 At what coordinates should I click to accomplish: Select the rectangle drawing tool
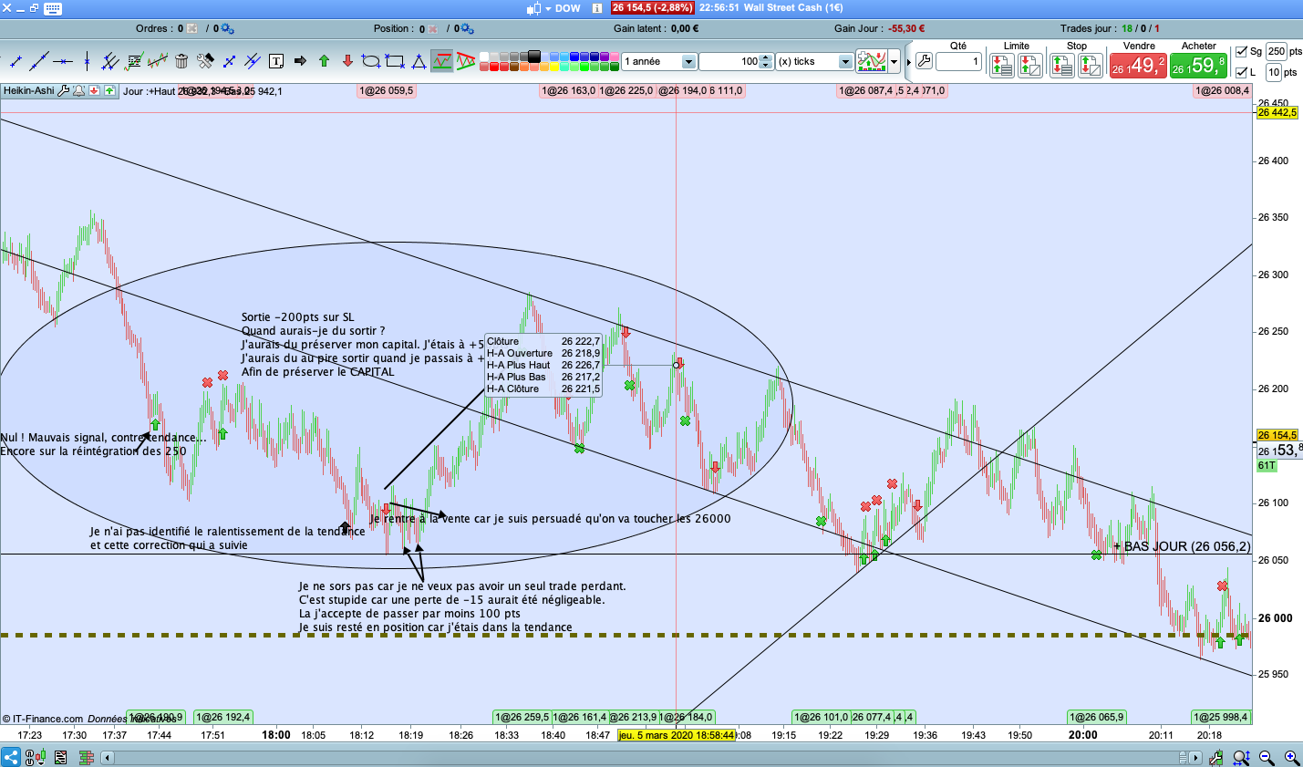point(395,61)
